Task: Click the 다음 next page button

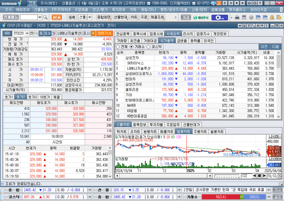Action: pos(275,47)
